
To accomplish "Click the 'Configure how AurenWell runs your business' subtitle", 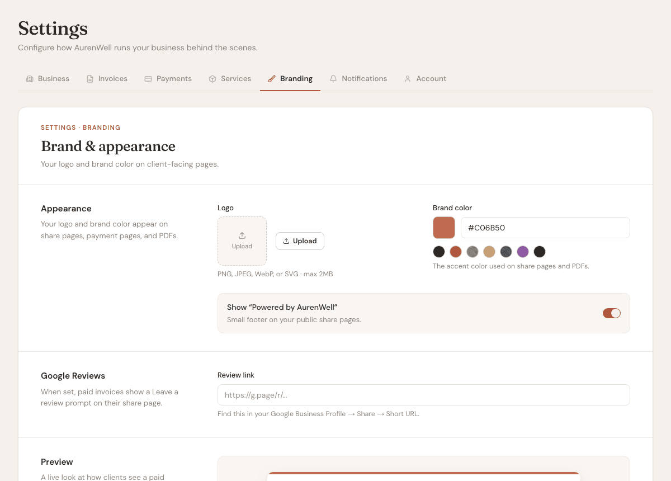I will pyautogui.click(x=138, y=48).
